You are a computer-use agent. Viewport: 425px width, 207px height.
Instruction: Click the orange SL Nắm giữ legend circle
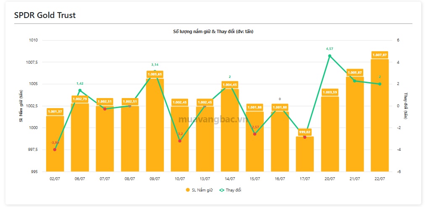point(188,190)
